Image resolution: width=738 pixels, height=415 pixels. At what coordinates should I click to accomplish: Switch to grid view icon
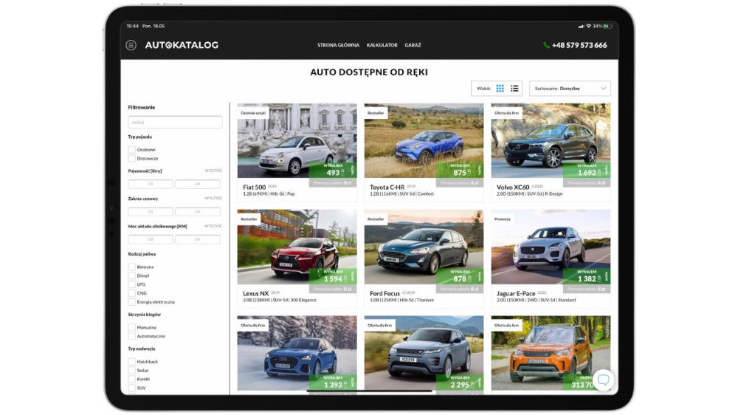click(x=500, y=88)
